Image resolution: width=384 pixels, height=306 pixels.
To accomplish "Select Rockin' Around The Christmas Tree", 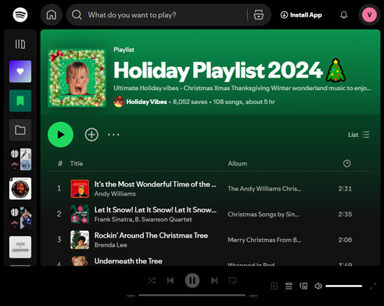I will point(151,235).
